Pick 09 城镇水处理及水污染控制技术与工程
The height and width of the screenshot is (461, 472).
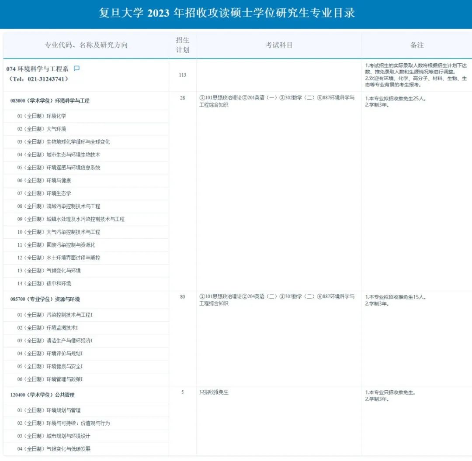click(71, 219)
